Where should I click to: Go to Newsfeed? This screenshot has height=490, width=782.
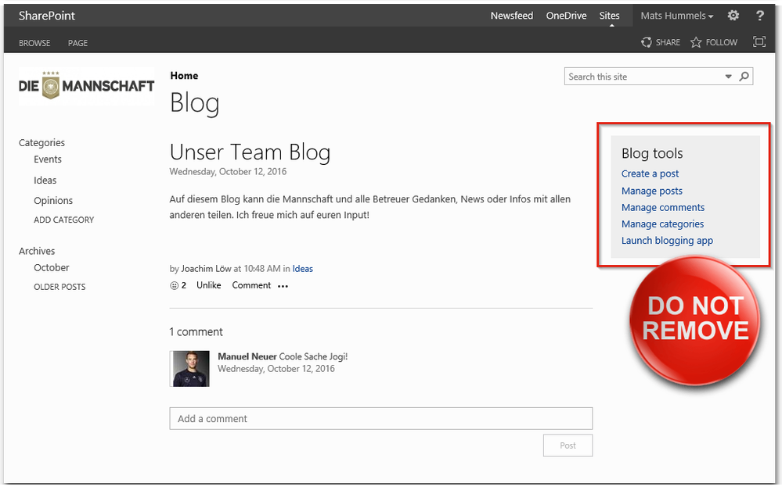pos(512,16)
